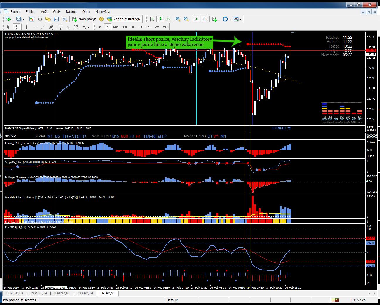Switch timeframe to M15

point(116,27)
